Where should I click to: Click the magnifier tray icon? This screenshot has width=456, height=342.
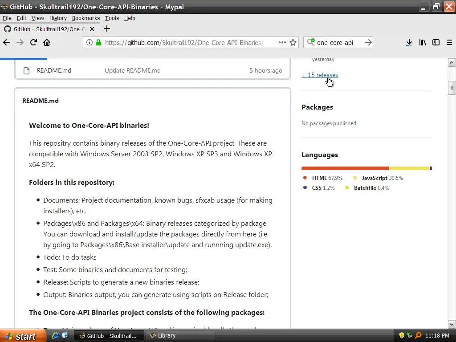418,335
